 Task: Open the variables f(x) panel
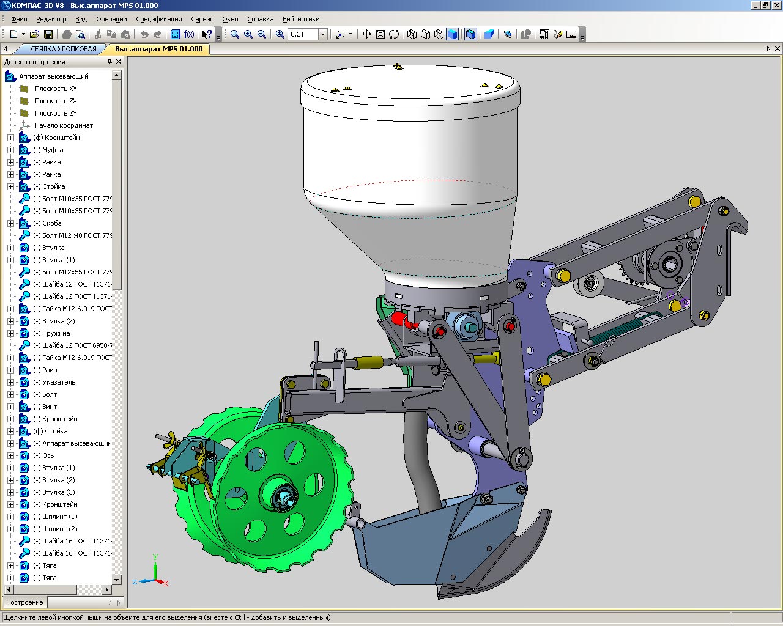coord(189,34)
